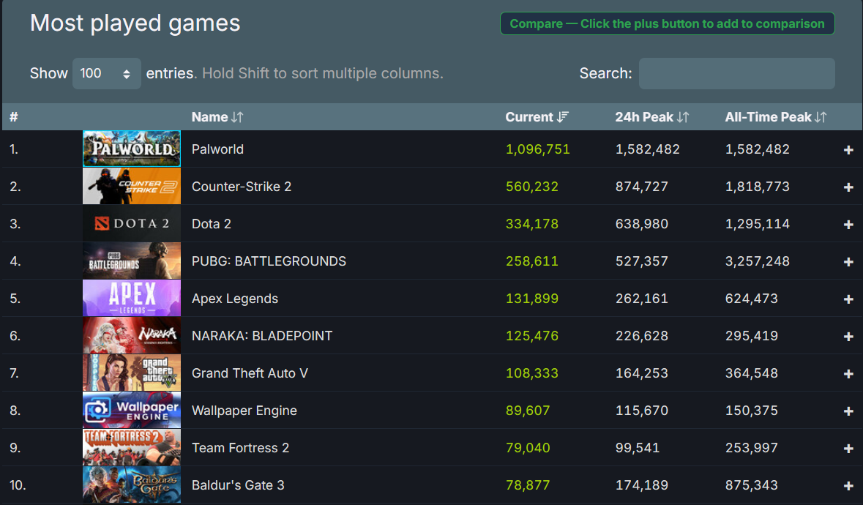Open the Dota 2 name link

click(212, 224)
